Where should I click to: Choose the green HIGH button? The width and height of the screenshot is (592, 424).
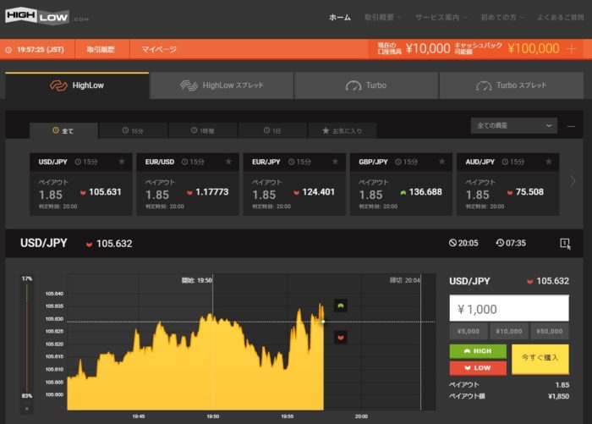[478, 351]
